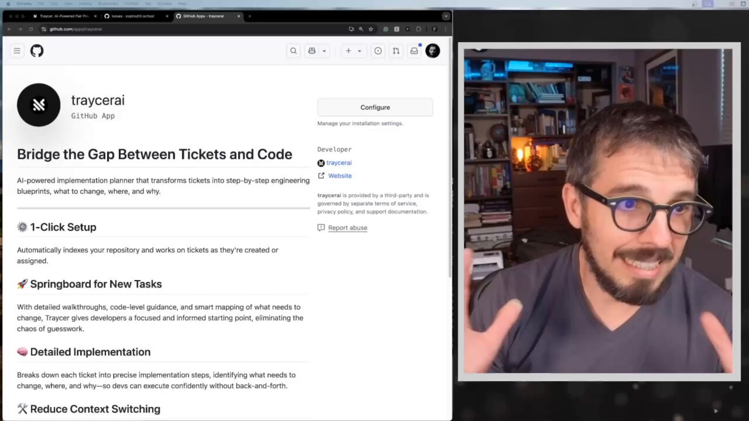
Task: Expand the Copilot dropdown arrow
Action: click(x=324, y=51)
